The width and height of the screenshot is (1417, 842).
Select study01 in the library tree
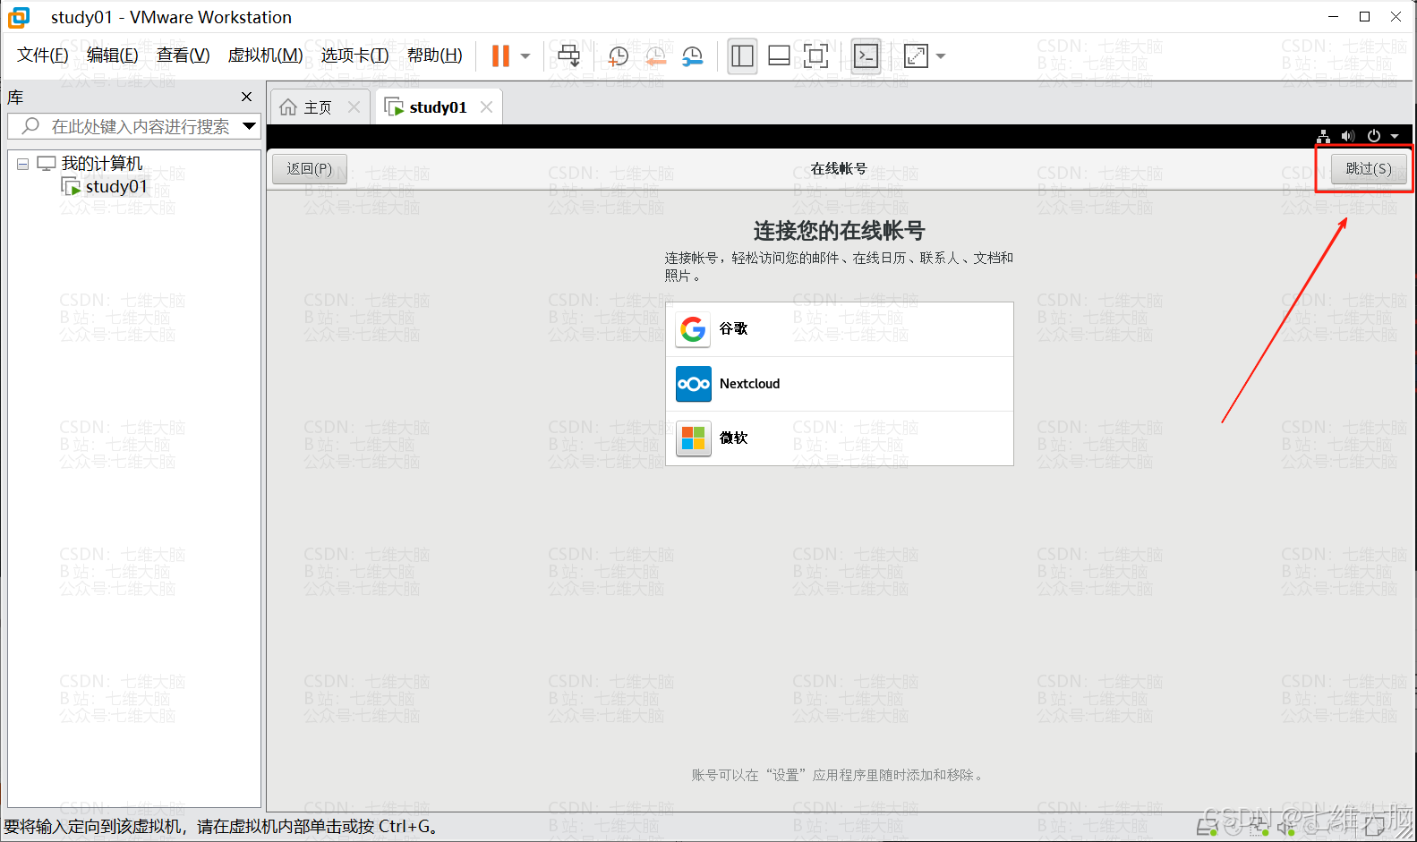[x=116, y=186]
